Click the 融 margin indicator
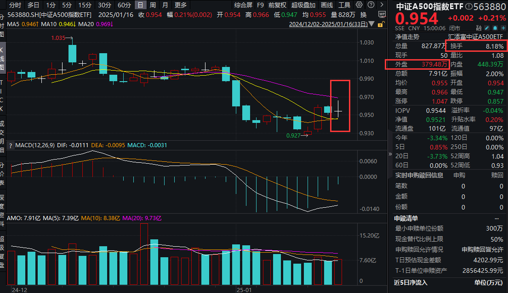 pos(479,28)
